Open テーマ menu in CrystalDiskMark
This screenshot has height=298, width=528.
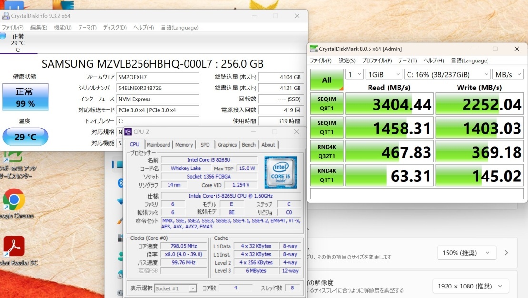[408, 60]
